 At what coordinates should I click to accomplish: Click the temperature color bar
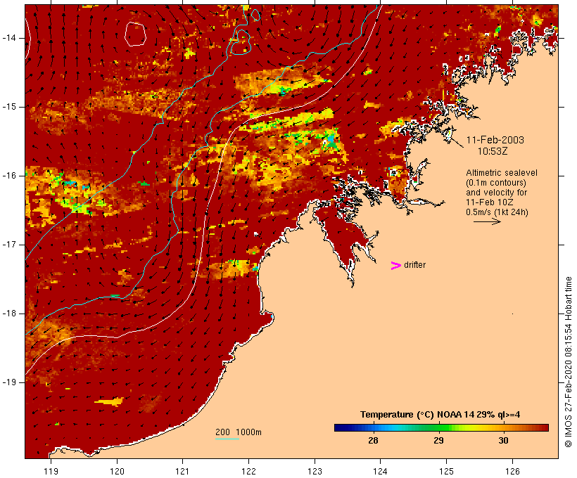[441, 427]
